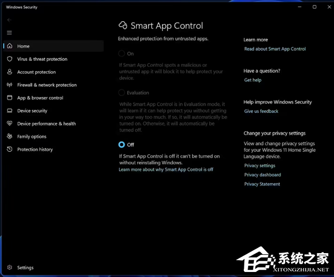Click the Smart App Control cloud icon
Image resolution: width=334 pixels, height=277 pixels.
tap(123, 26)
